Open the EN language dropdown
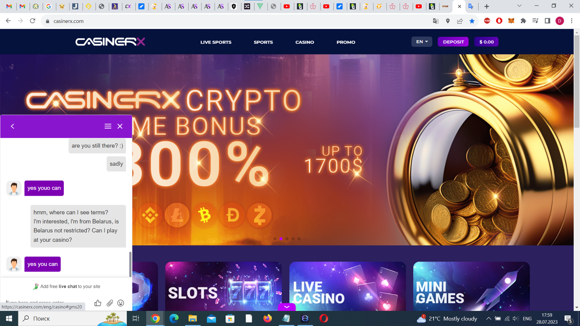Screen dimensions: 580x326 pyautogui.click(x=422, y=42)
